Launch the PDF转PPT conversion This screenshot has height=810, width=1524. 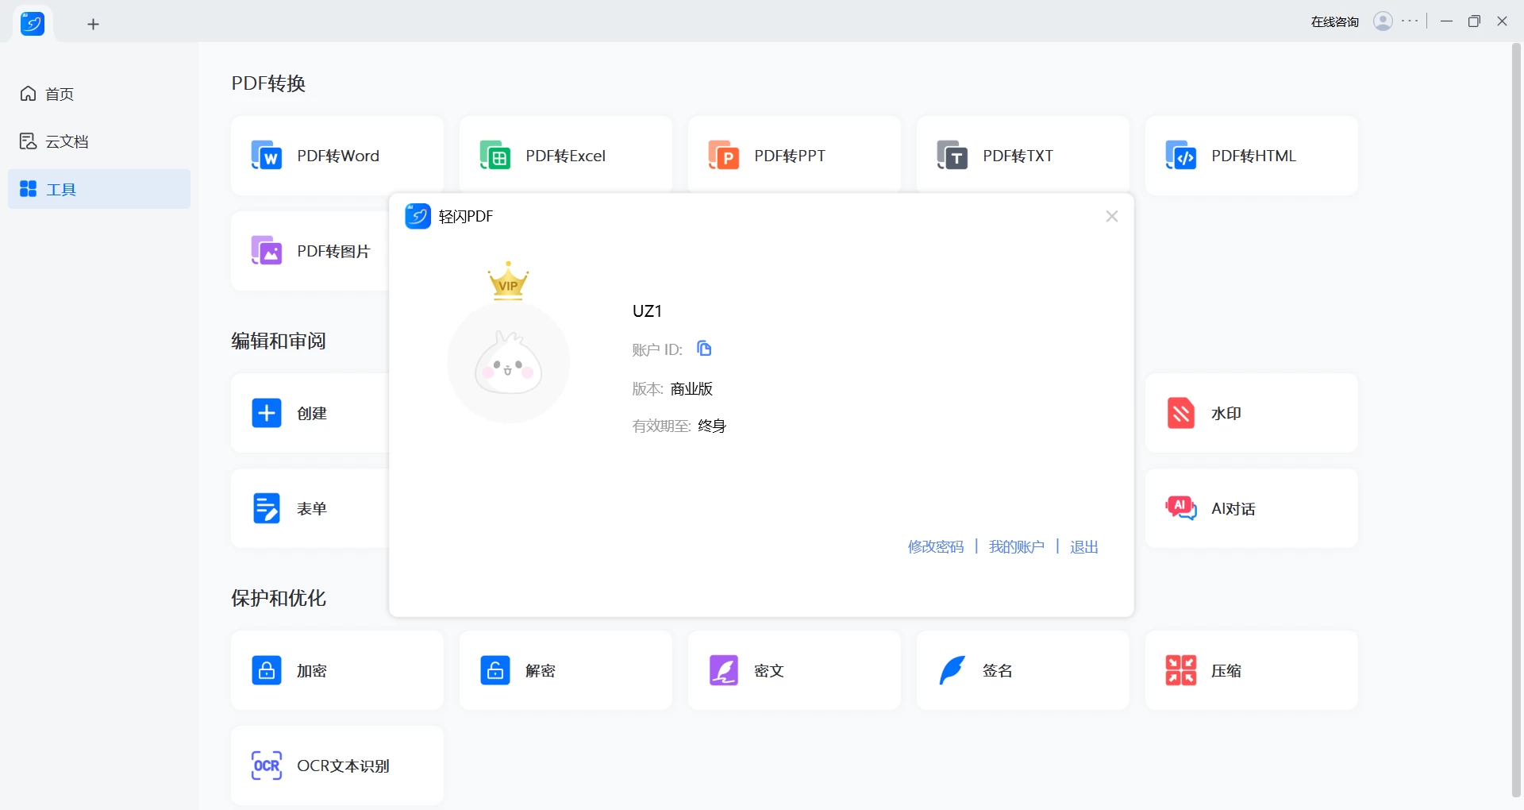[x=794, y=156]
